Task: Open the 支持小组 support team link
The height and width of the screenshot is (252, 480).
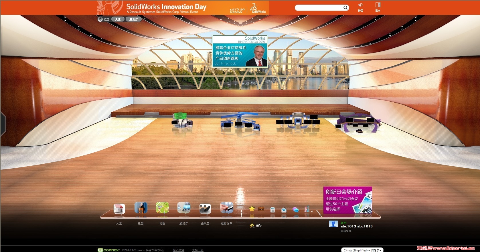Action: coord(197,250)
